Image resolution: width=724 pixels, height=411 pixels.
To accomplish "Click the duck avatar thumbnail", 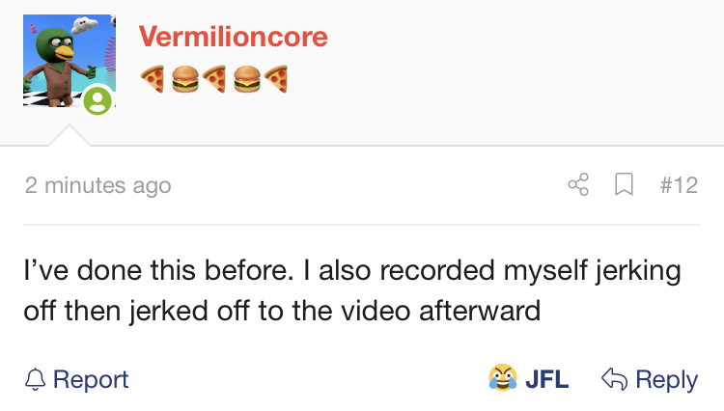I will pos(70,61).
